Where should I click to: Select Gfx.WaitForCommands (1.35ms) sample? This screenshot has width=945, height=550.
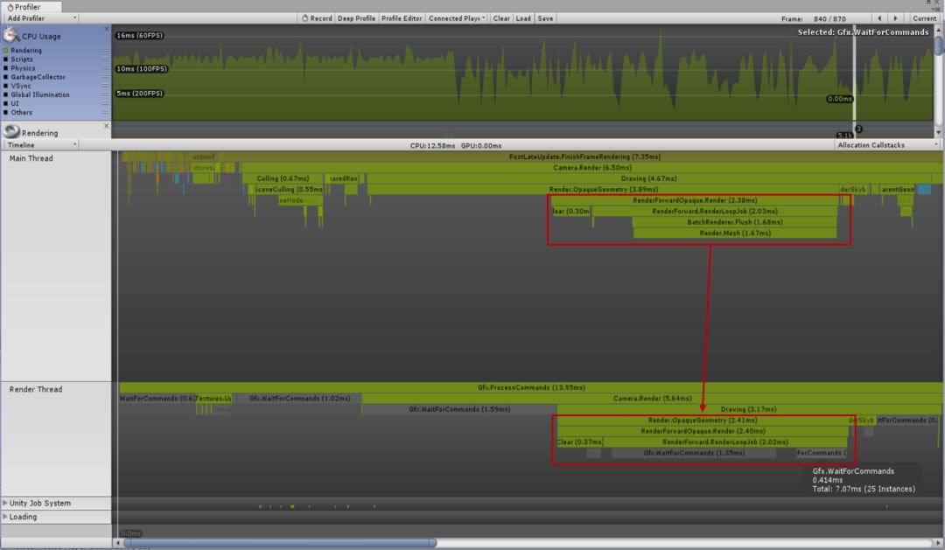coord(694,452)
